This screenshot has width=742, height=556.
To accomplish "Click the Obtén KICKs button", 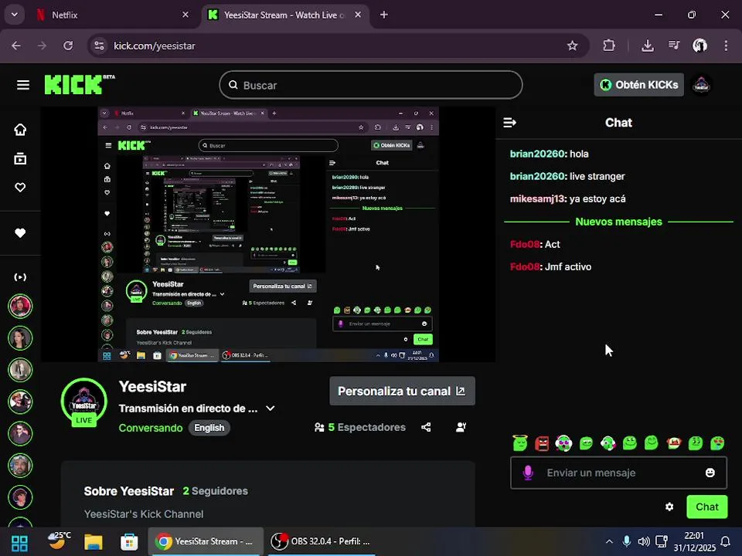I will coord(639,85).
